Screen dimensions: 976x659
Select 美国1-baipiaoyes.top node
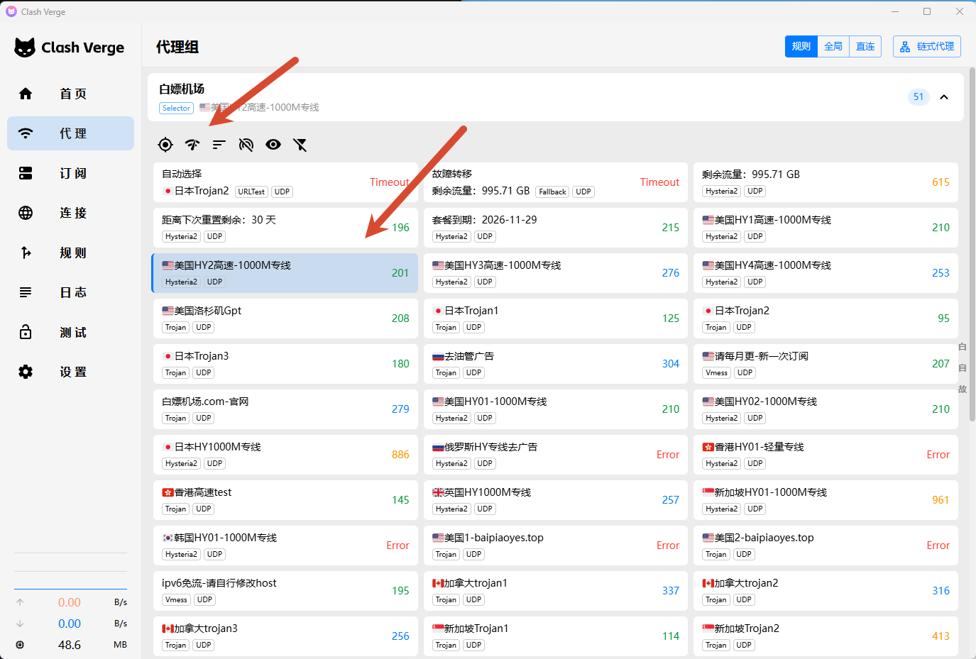click(556, 546)
